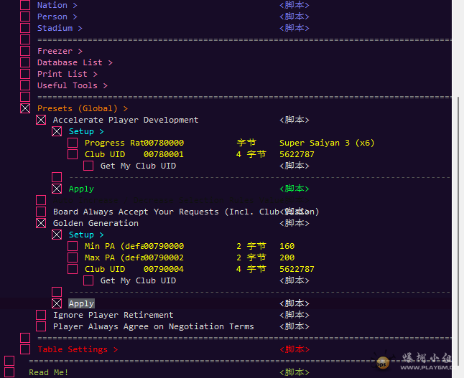Screen dimensions: 464x378
Task: Click the vertical scrollbar on the right
Action: (x=458, y=215)
